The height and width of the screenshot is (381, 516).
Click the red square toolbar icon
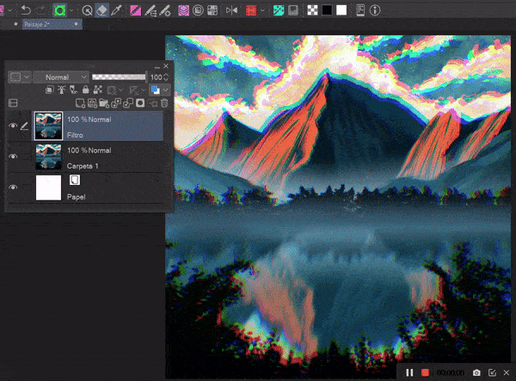[251, 10]
